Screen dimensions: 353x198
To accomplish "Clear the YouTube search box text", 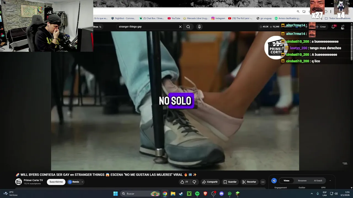I will point(180,27).
